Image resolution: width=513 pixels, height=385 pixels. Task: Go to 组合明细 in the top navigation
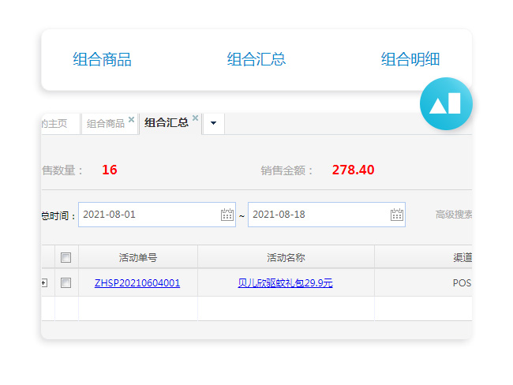(x=410, y=59)
